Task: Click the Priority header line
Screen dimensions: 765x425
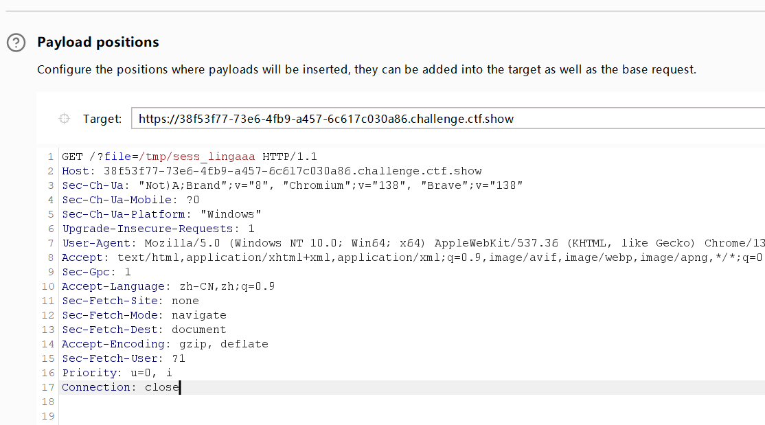Action: click(117, 373)
